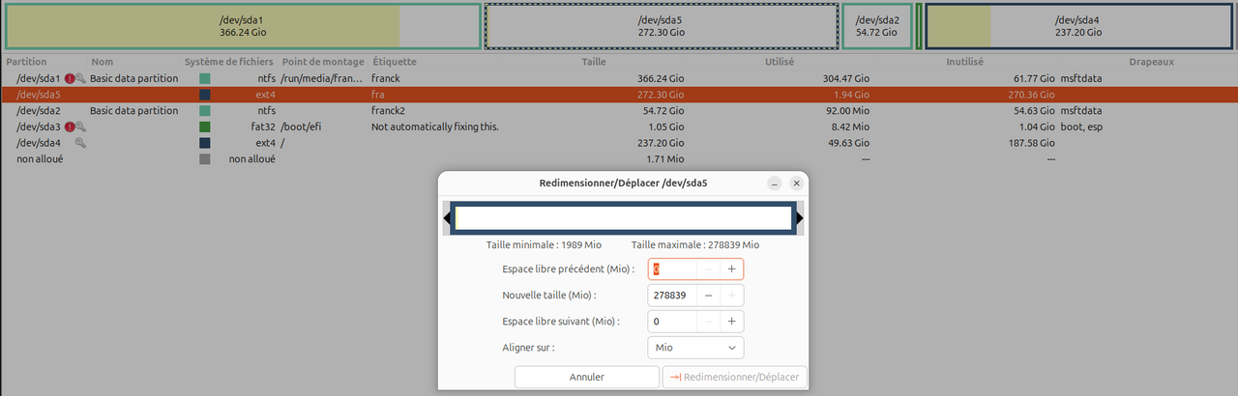Click the gray non alloué color square
The height and width of the screenshot is (396, 1238).
[205, 158]
